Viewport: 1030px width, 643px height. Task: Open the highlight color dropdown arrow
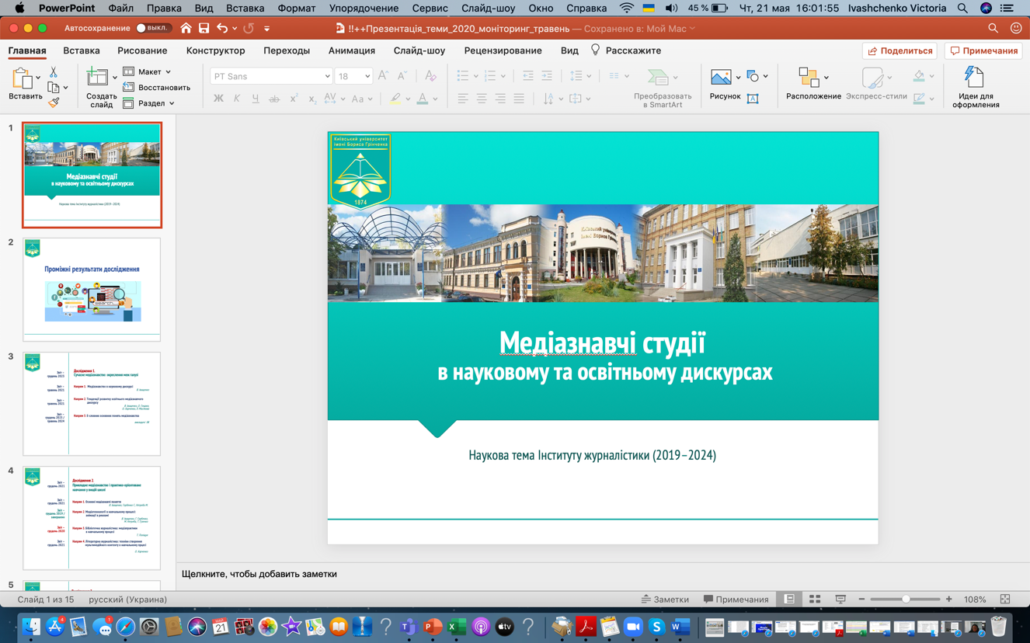pyautogui.click(x=408, y=99)
